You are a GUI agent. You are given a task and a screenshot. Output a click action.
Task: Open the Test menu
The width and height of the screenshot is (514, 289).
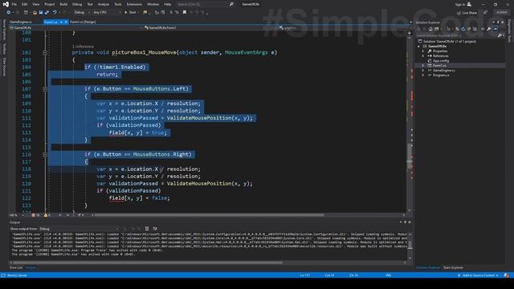[x=90, y=4]
